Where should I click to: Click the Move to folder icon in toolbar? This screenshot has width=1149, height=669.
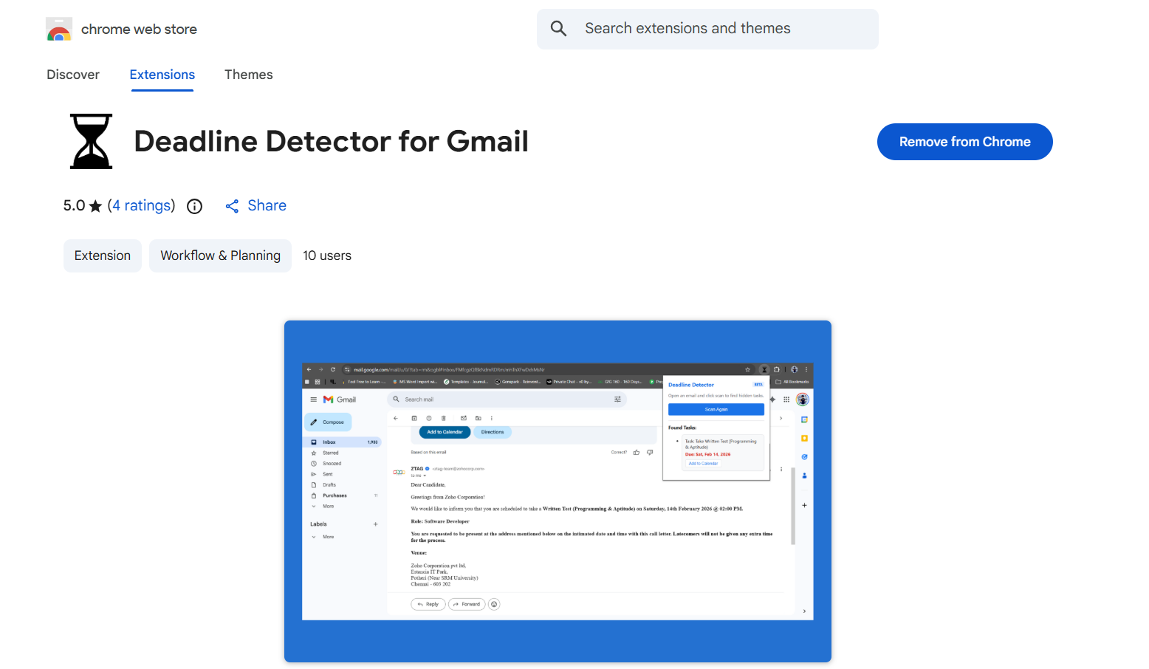tap(479, 418)
